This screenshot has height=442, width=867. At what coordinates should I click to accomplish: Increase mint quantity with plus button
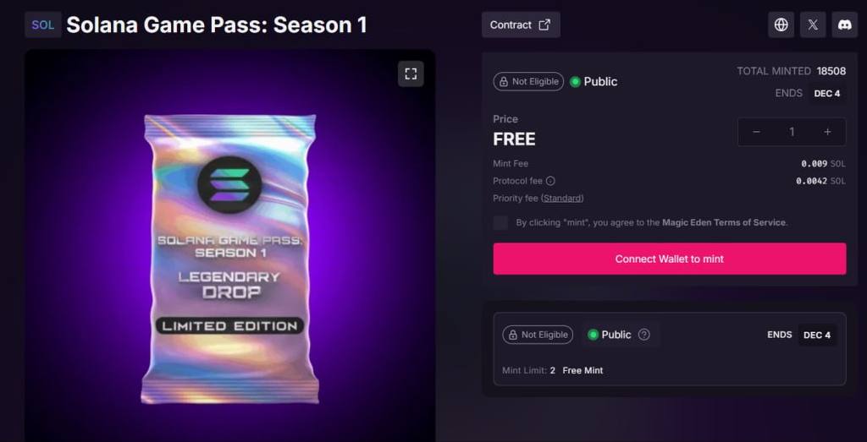[x=828, y=132]
